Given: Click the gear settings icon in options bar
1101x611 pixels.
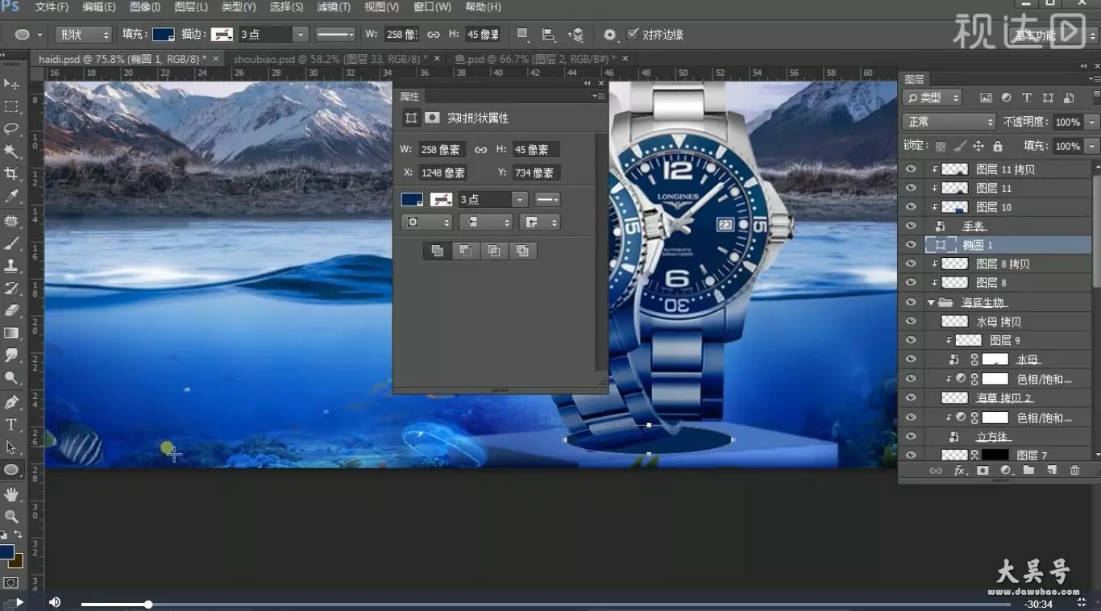Looking at the screenshot, I should pos(610,35).
